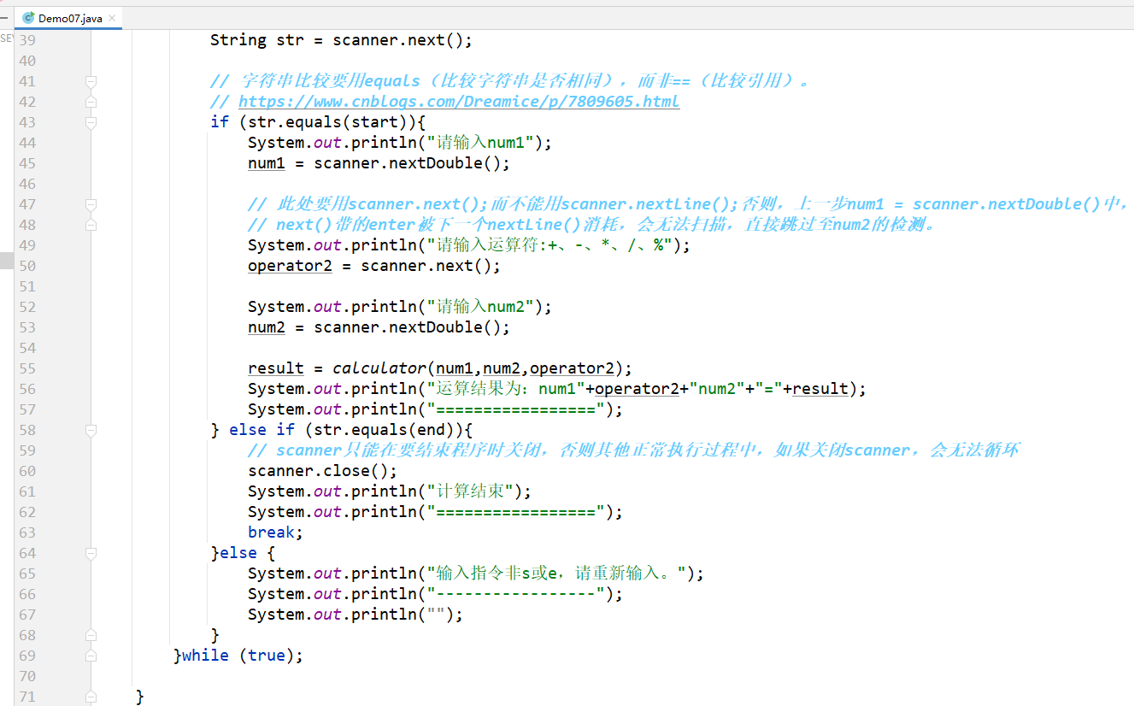1134x706 pixels.
Task: Click the "while (true);" statement
Action: pos(243,656)
